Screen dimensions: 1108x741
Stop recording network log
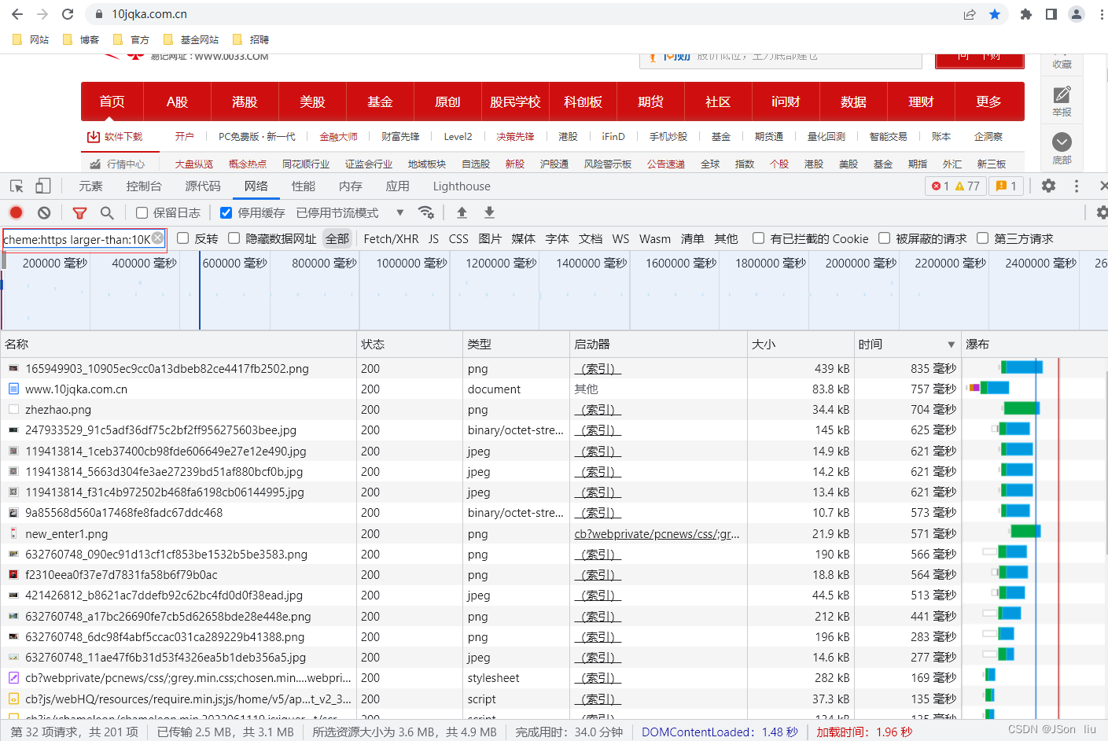click(16, 212)
